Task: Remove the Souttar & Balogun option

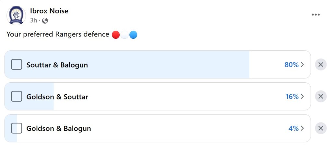Action: (321, 65)
